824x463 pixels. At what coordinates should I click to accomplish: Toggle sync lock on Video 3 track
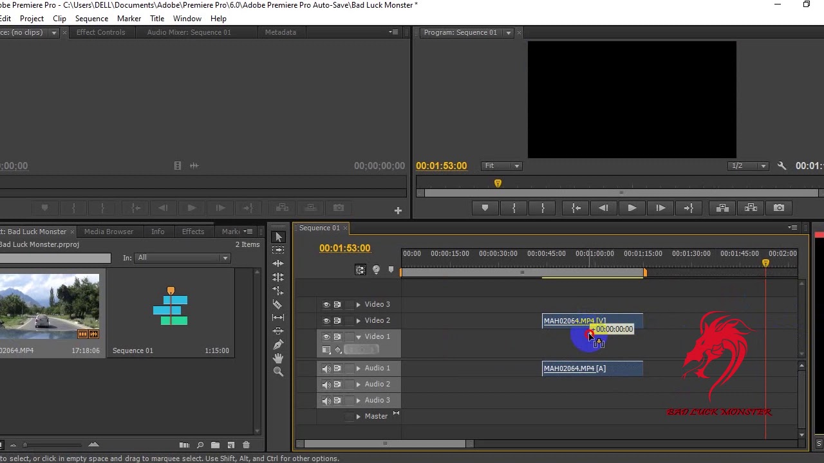point(337,305)
